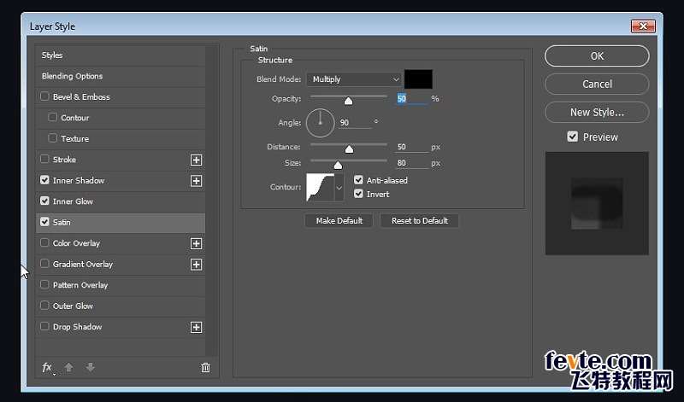The width and height of the screenshot is (684, 402).
Task: Move effect up with arrow icon
Action: coord(69,368)
